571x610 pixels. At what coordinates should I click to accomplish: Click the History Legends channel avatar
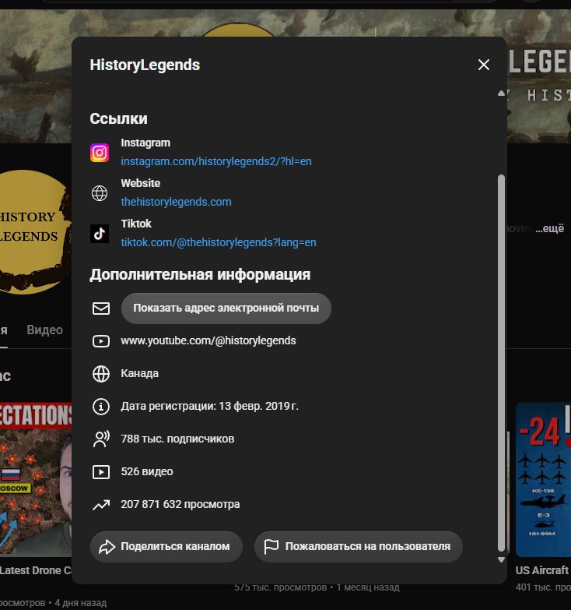[35, 232]
